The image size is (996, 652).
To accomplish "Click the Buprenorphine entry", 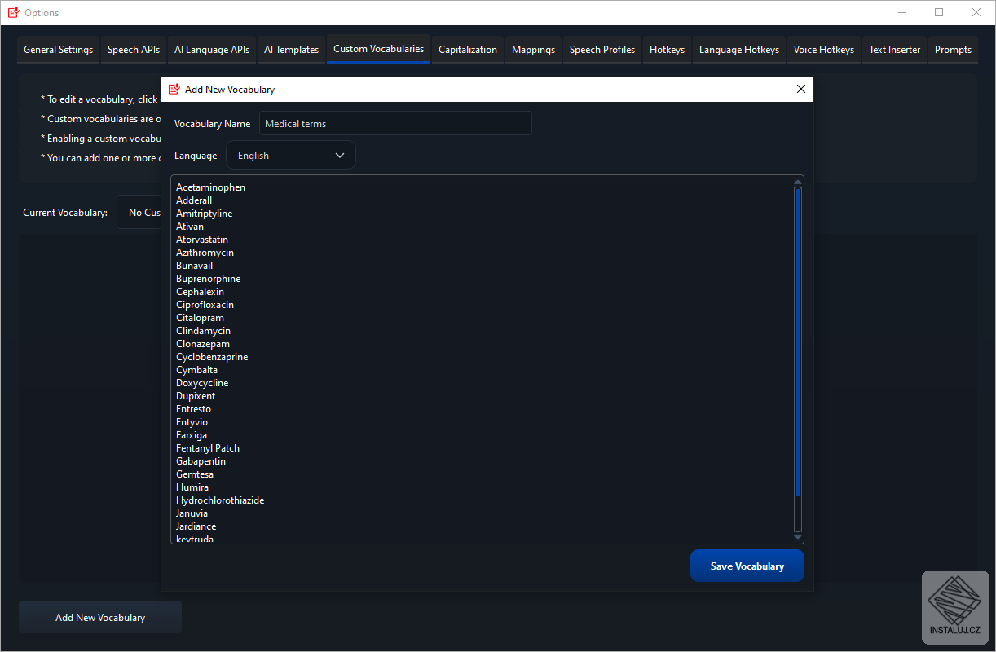I will 208,279.
